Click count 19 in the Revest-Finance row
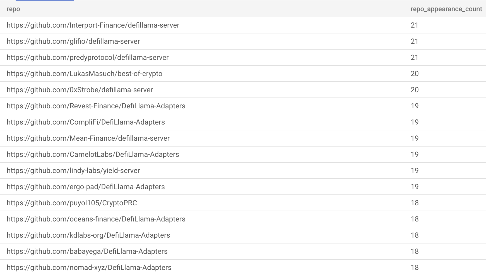This screenshot has height=273, width=486. point(415,106)
